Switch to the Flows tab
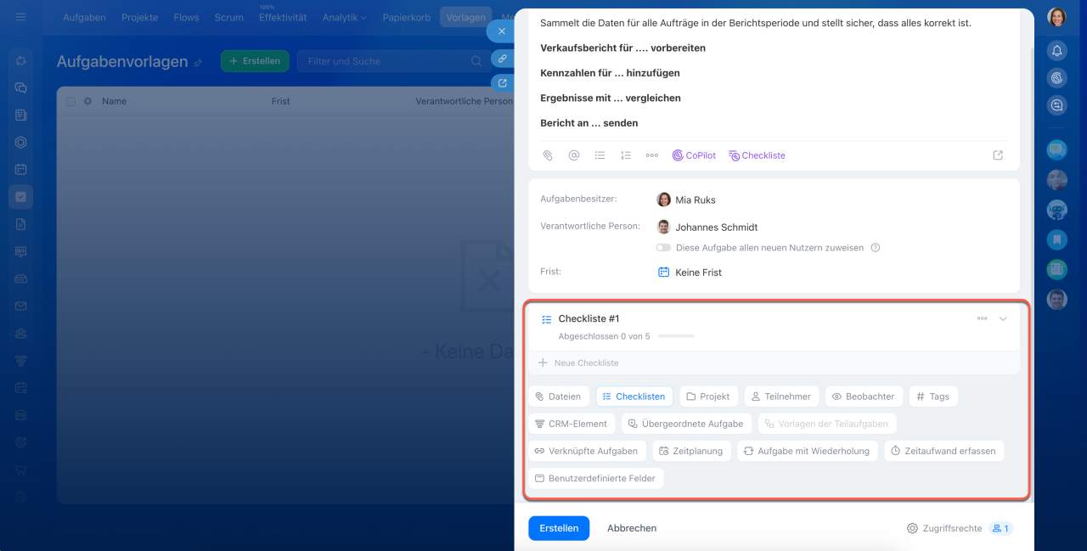The height and width of the screenshot is (551, 1087). coord(186,17)
